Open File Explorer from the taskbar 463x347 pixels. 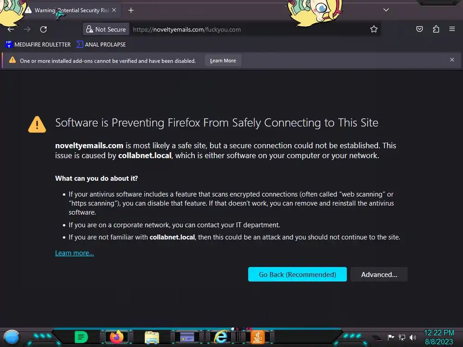(x=152, y=337)
